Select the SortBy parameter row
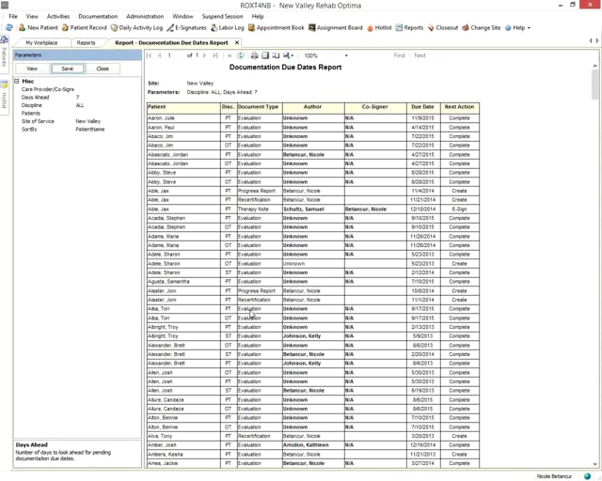Viewport: 602px width, 481px height. (77, 130)
